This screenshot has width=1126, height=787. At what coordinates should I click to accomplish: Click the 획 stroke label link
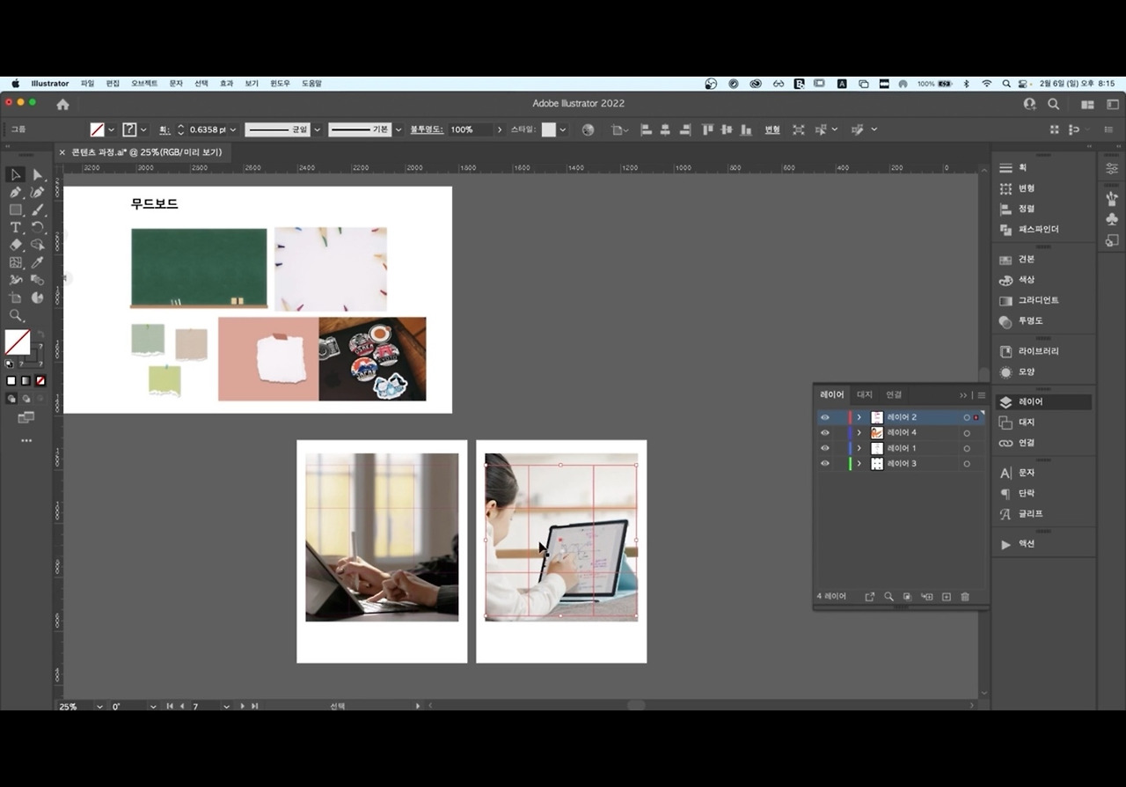tap(165, 130)
